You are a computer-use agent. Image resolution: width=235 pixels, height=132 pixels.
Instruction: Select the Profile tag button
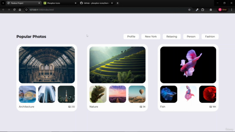(x=131, y=37)
